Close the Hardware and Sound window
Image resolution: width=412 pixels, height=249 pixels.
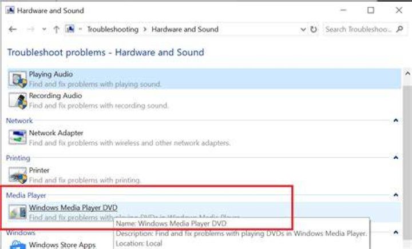pos(399,10)
